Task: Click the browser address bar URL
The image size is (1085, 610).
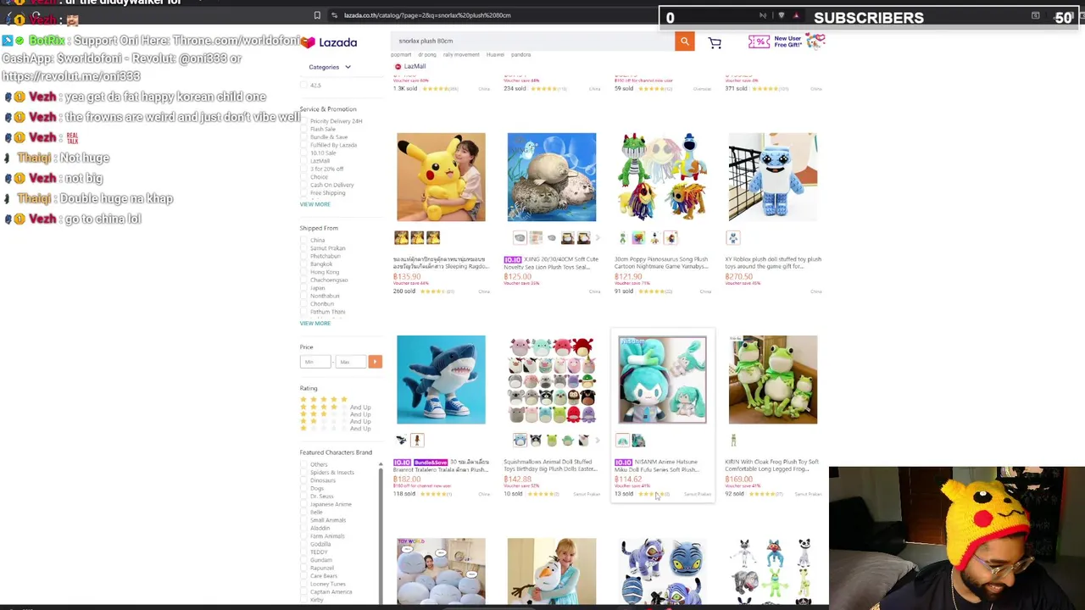Action: [x=427, y=15]
